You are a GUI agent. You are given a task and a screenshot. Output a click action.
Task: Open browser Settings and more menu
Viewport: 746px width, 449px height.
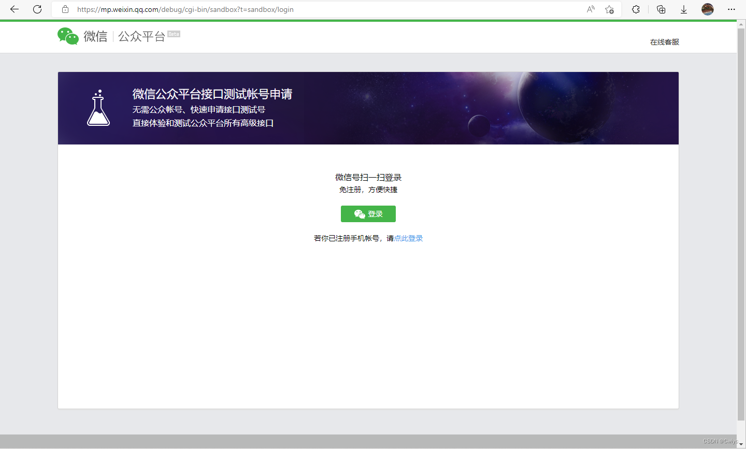click(x=731, y=9)
